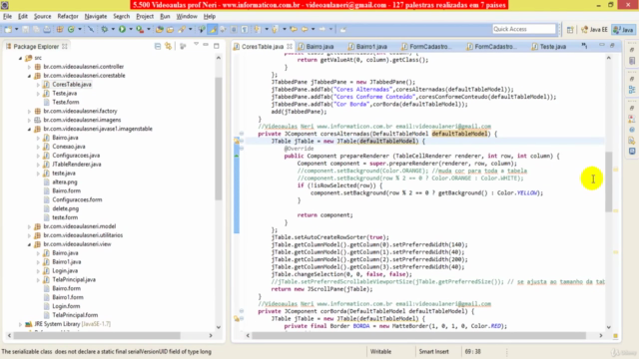
Task: Click the New file toolbar icon
Action: point(8,29)
